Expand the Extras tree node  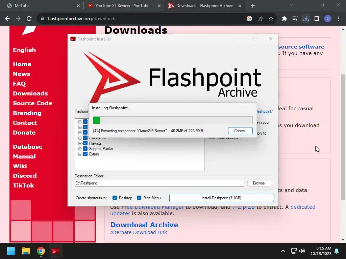[80, 154]
